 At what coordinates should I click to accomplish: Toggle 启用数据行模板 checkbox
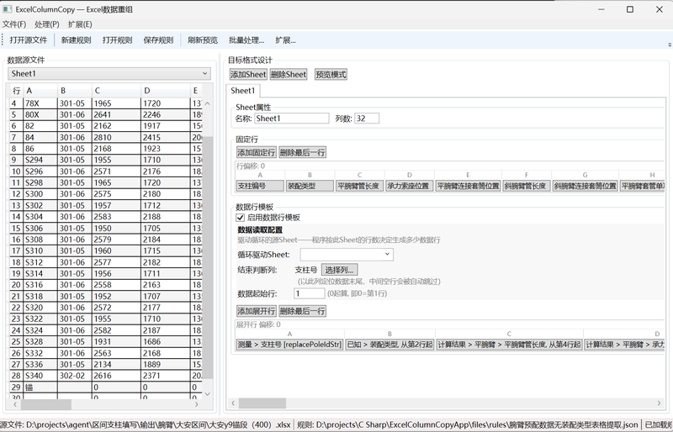(241, 218)
